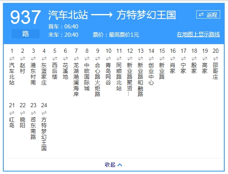Click transfer arrows icon above stop 1 汽车北站

click(12, 59)
